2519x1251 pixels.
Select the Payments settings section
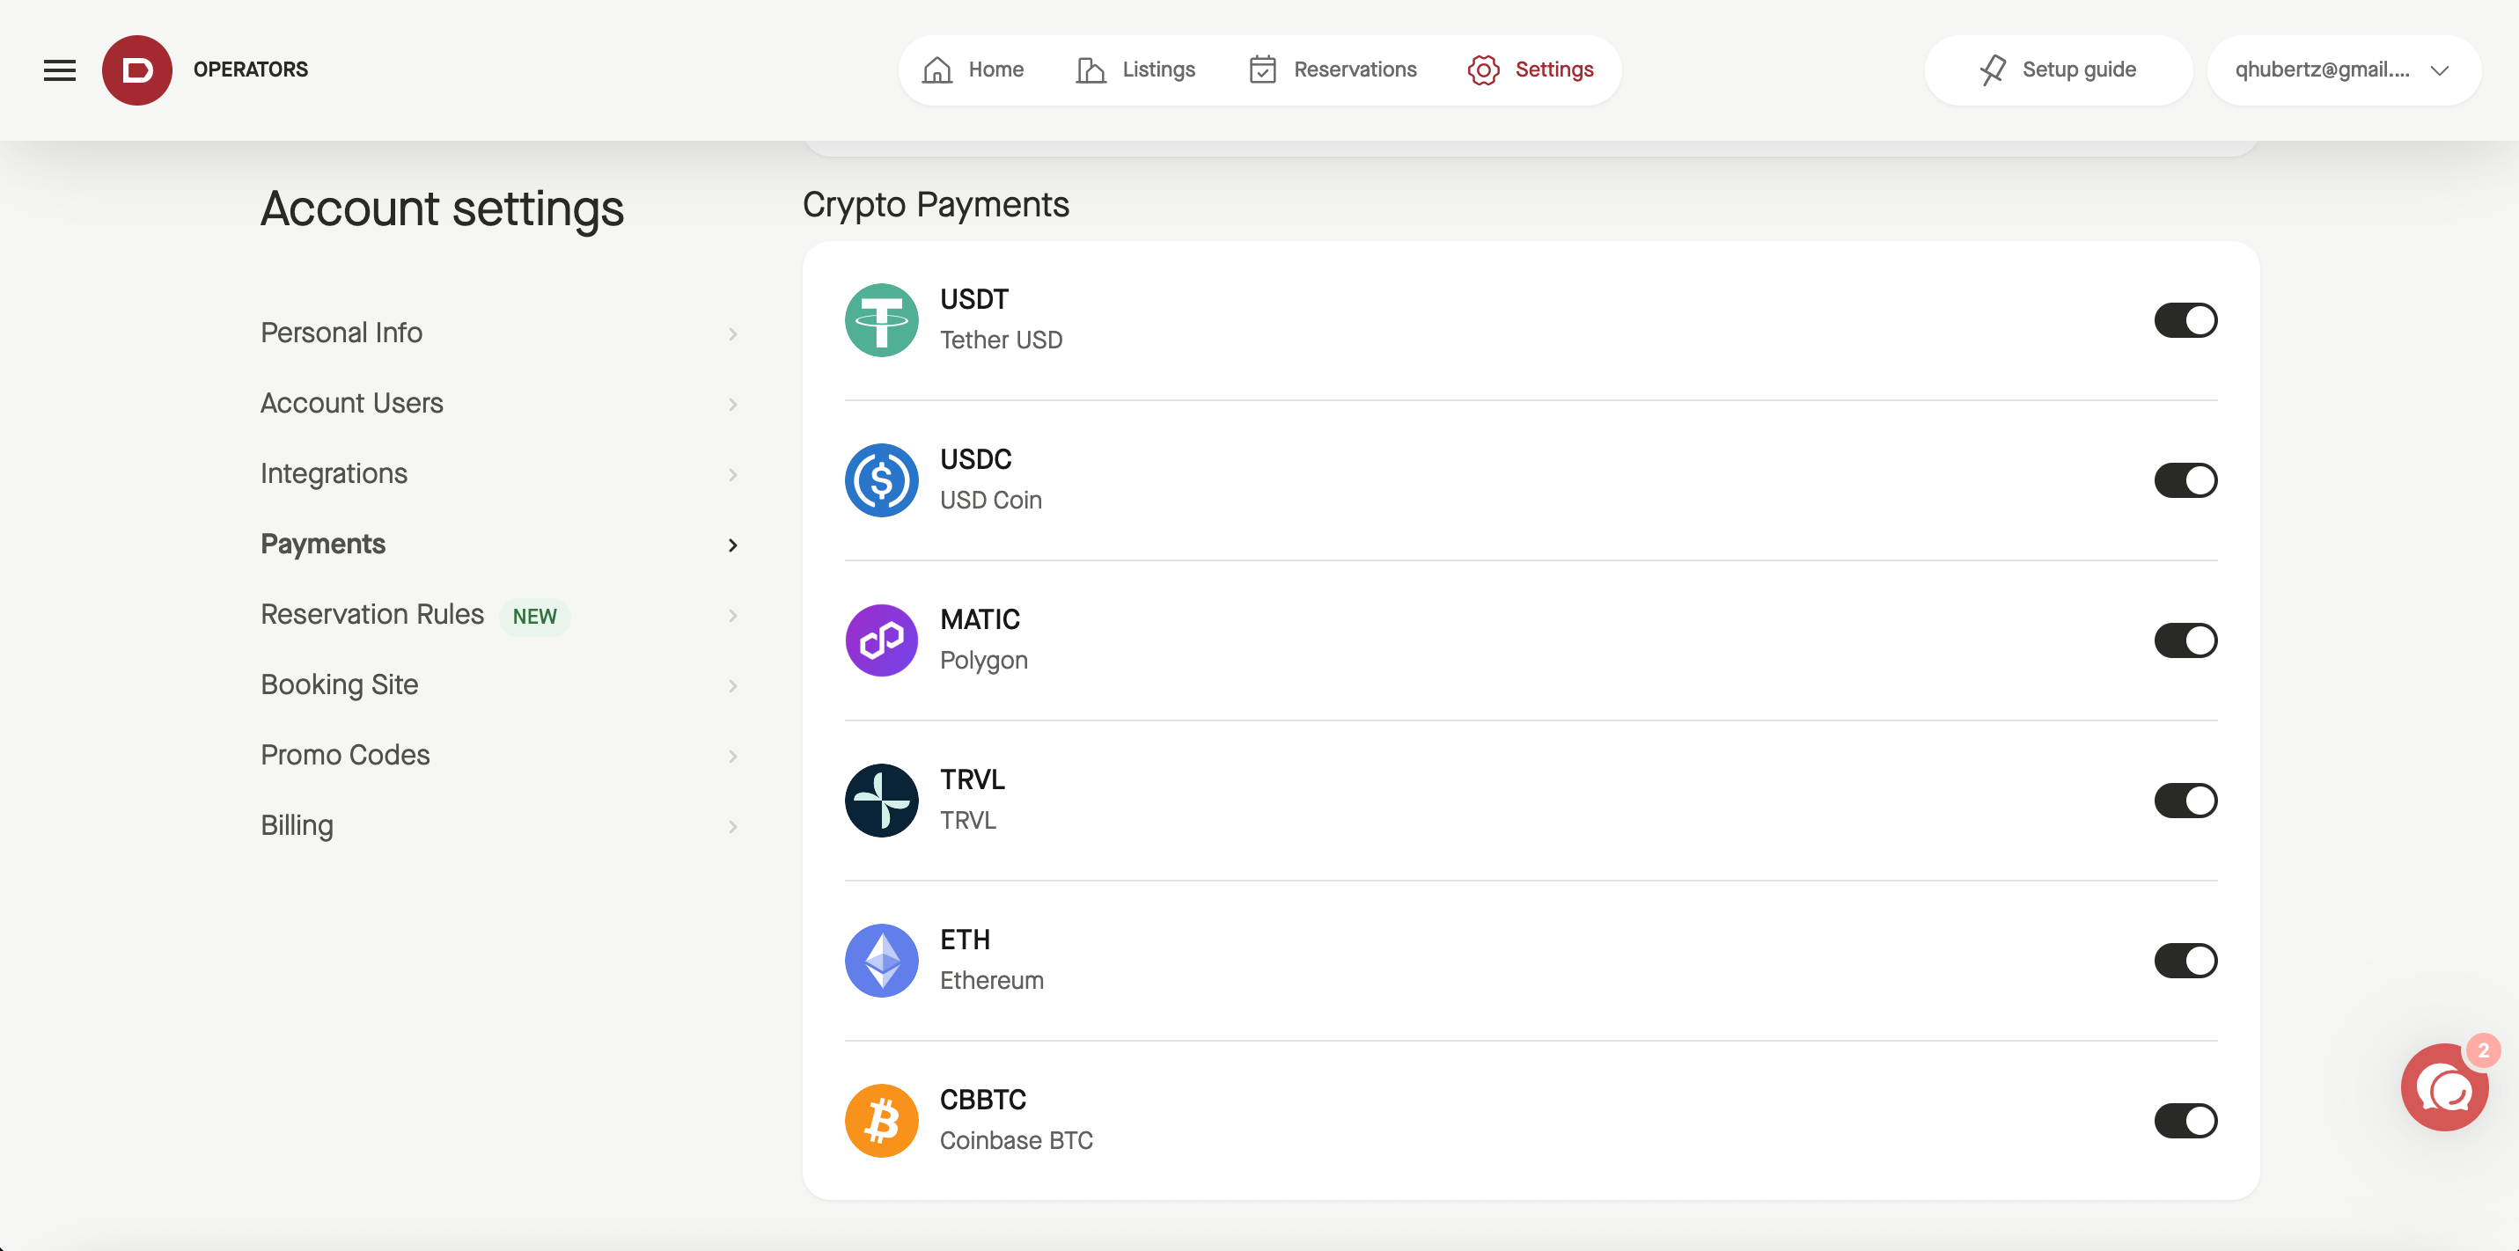pyautogui.click(x=499, y=545)
